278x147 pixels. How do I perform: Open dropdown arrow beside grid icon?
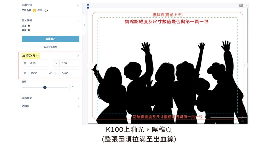246,5
